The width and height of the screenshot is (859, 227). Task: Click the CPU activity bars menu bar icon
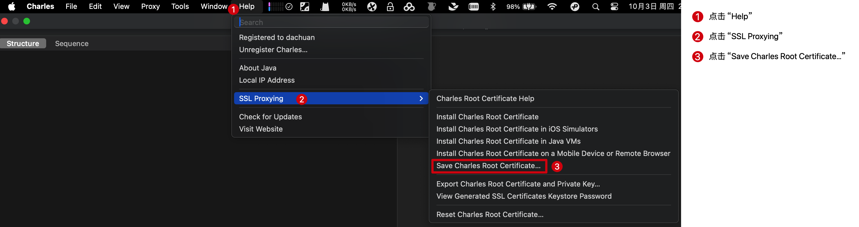tap(275, 6)
